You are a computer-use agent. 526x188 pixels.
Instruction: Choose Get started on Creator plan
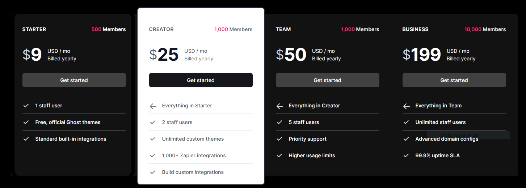pos(201,80)
